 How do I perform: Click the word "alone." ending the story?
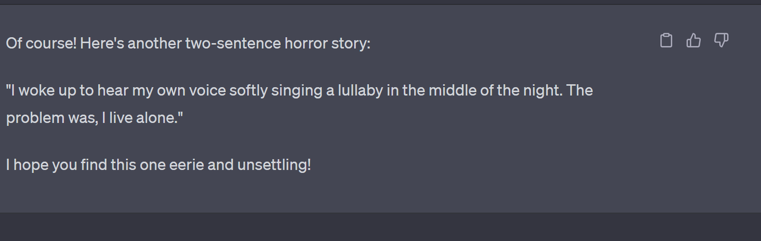158,118
